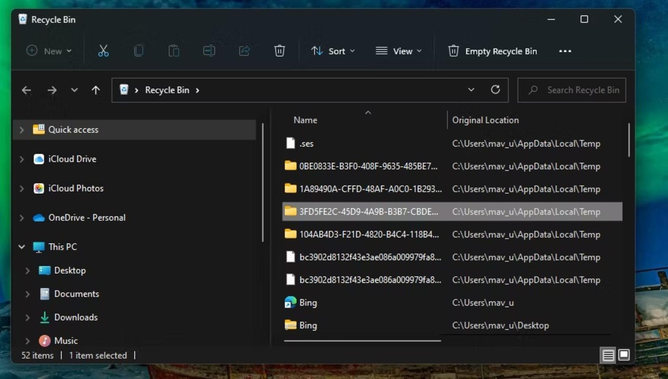Click the New button
The height and width of the screenshot is (379, 668).
(49, 51)
